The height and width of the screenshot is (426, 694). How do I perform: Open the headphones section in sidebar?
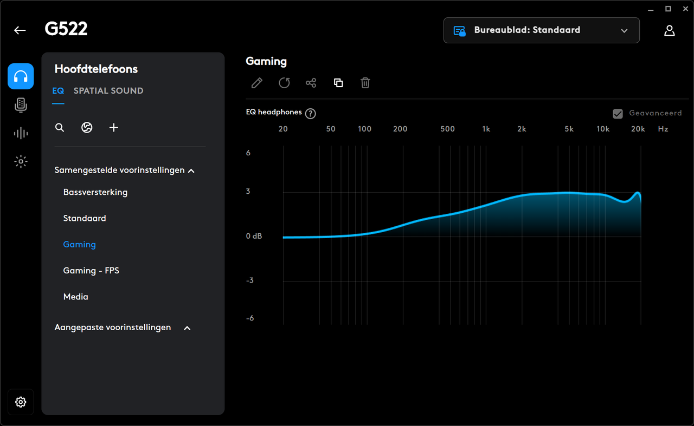pos(21,76)
